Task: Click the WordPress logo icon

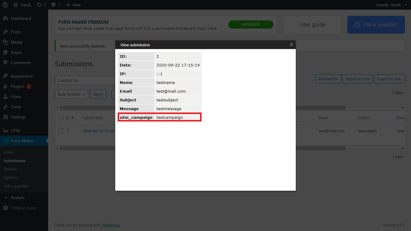Action: (5, 5)
